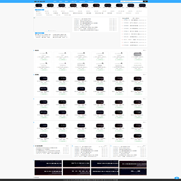Viewport: 181px width, 181px height.
Task: Click inside the header search field
Action: pyautogui.click(x=132, y=2)
